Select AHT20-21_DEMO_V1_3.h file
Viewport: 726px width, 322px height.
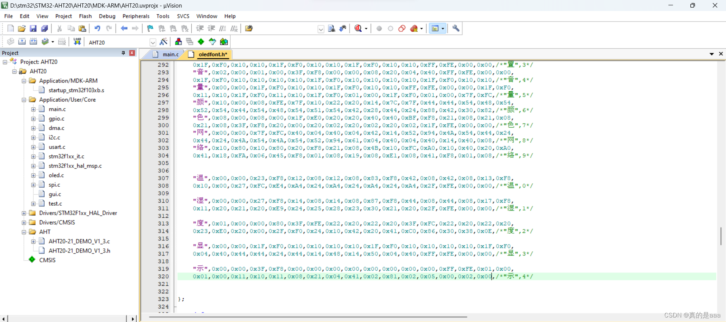point(80,251)
